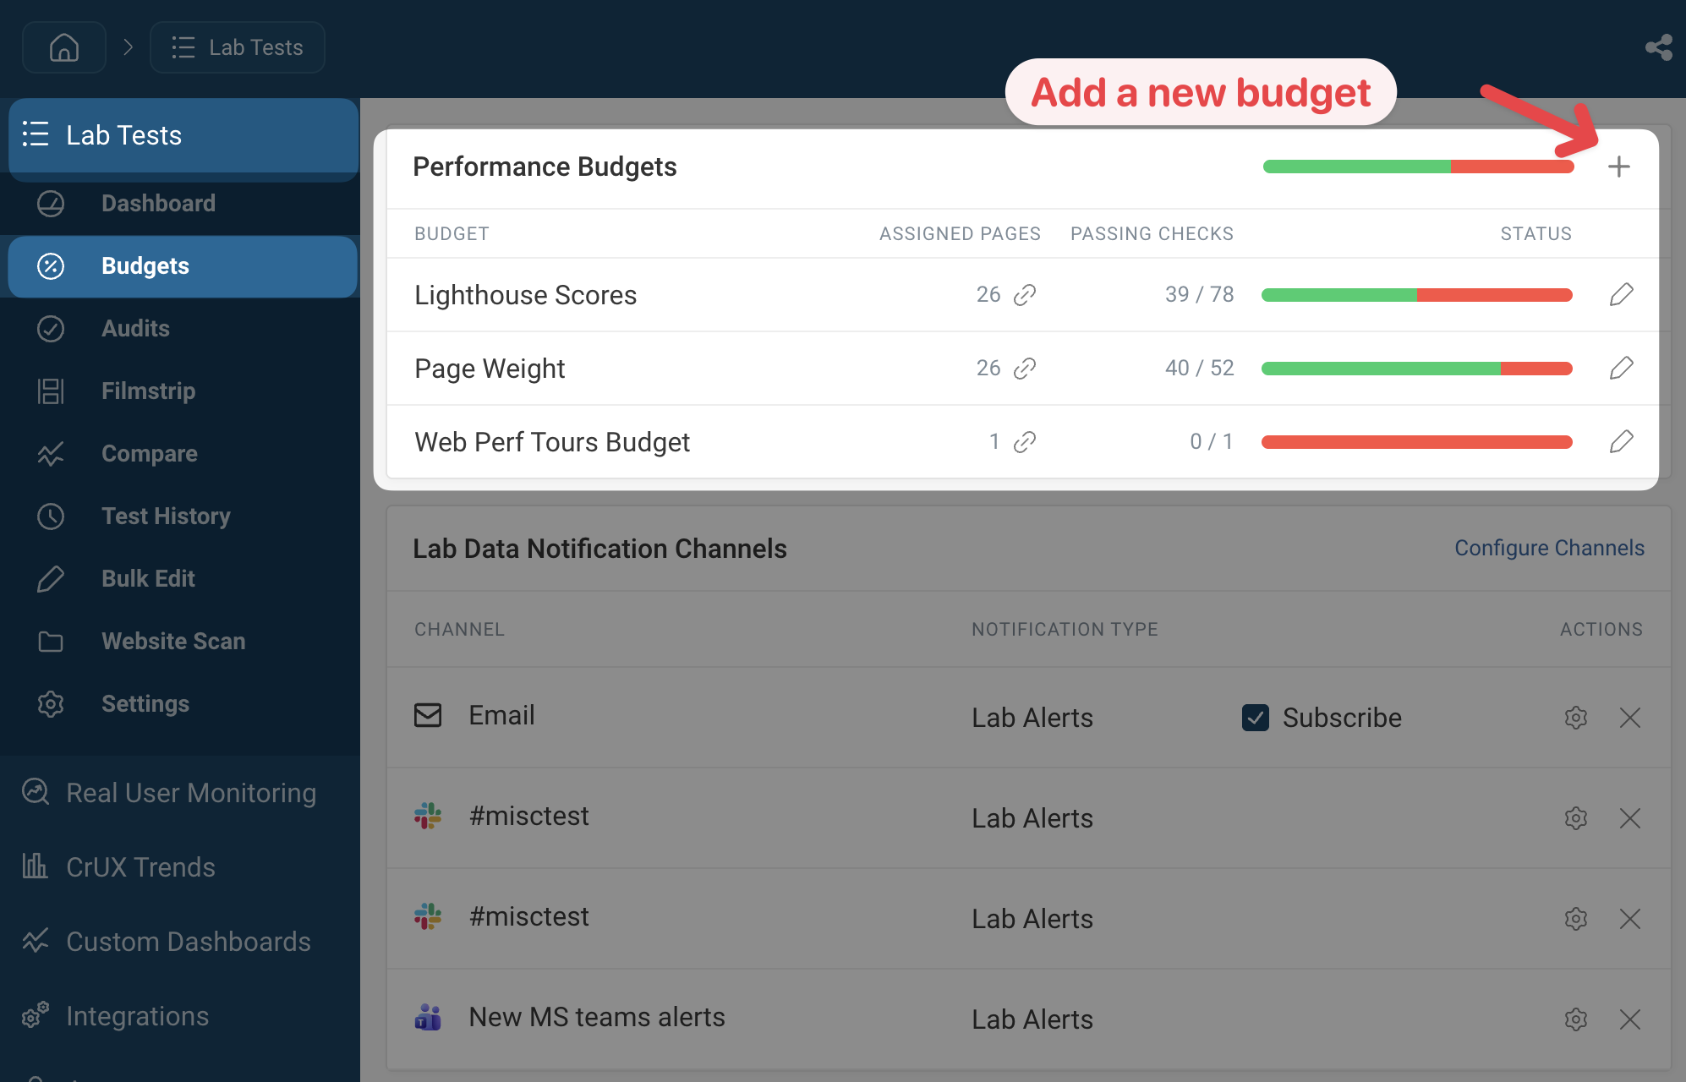This screenshot has height=1082, width=1686.
Task: Switch to the Audits section
Action: (134, 328)
